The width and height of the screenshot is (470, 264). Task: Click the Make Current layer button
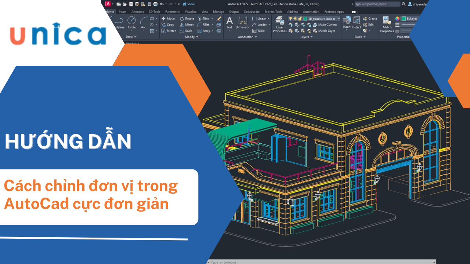coord(325,25)
